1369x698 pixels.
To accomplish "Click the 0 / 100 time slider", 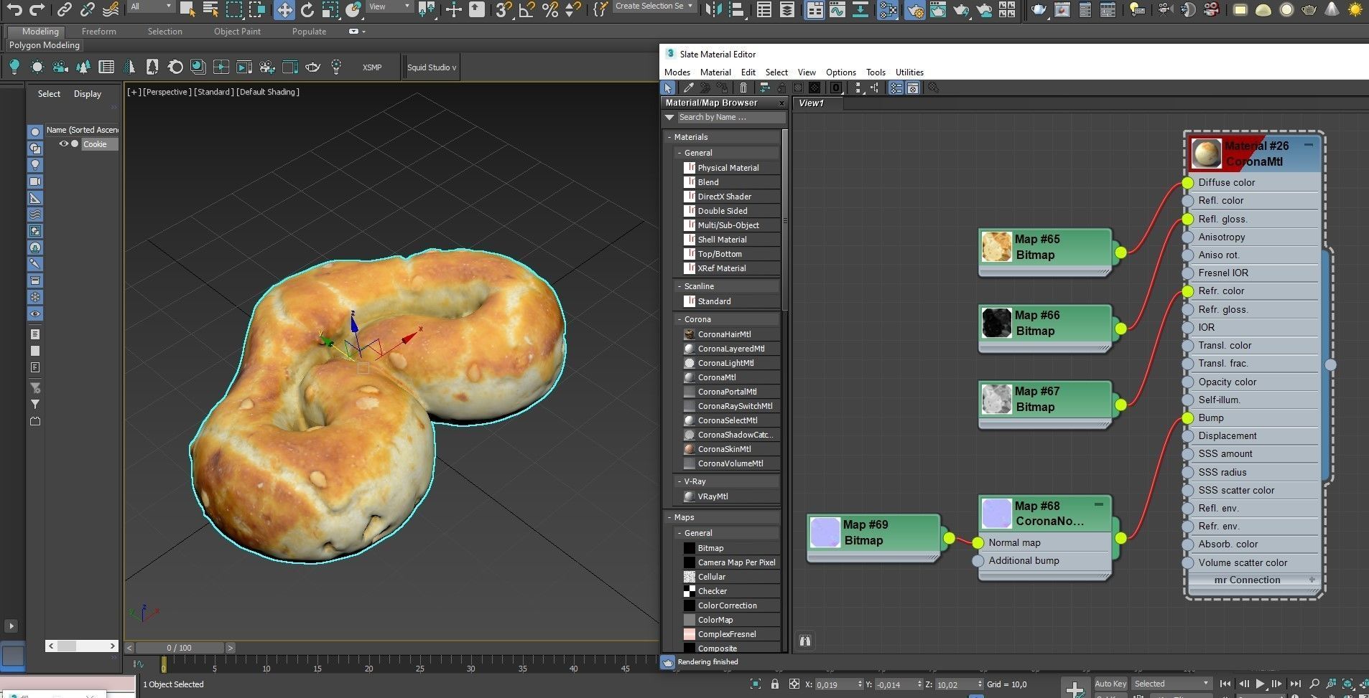I will (x=179, y=648).
